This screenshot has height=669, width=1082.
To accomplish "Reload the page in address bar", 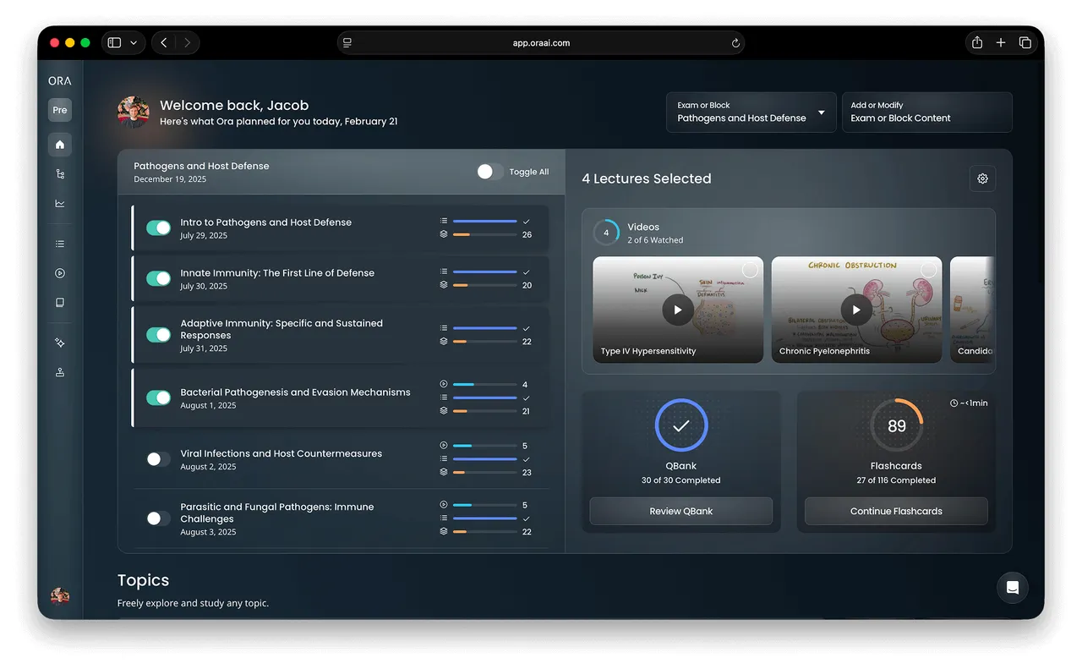I will (735, 43).
